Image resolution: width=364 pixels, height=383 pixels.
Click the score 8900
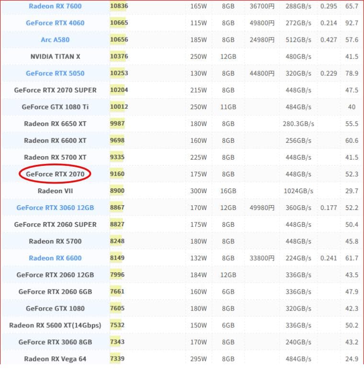click(117, 191)
